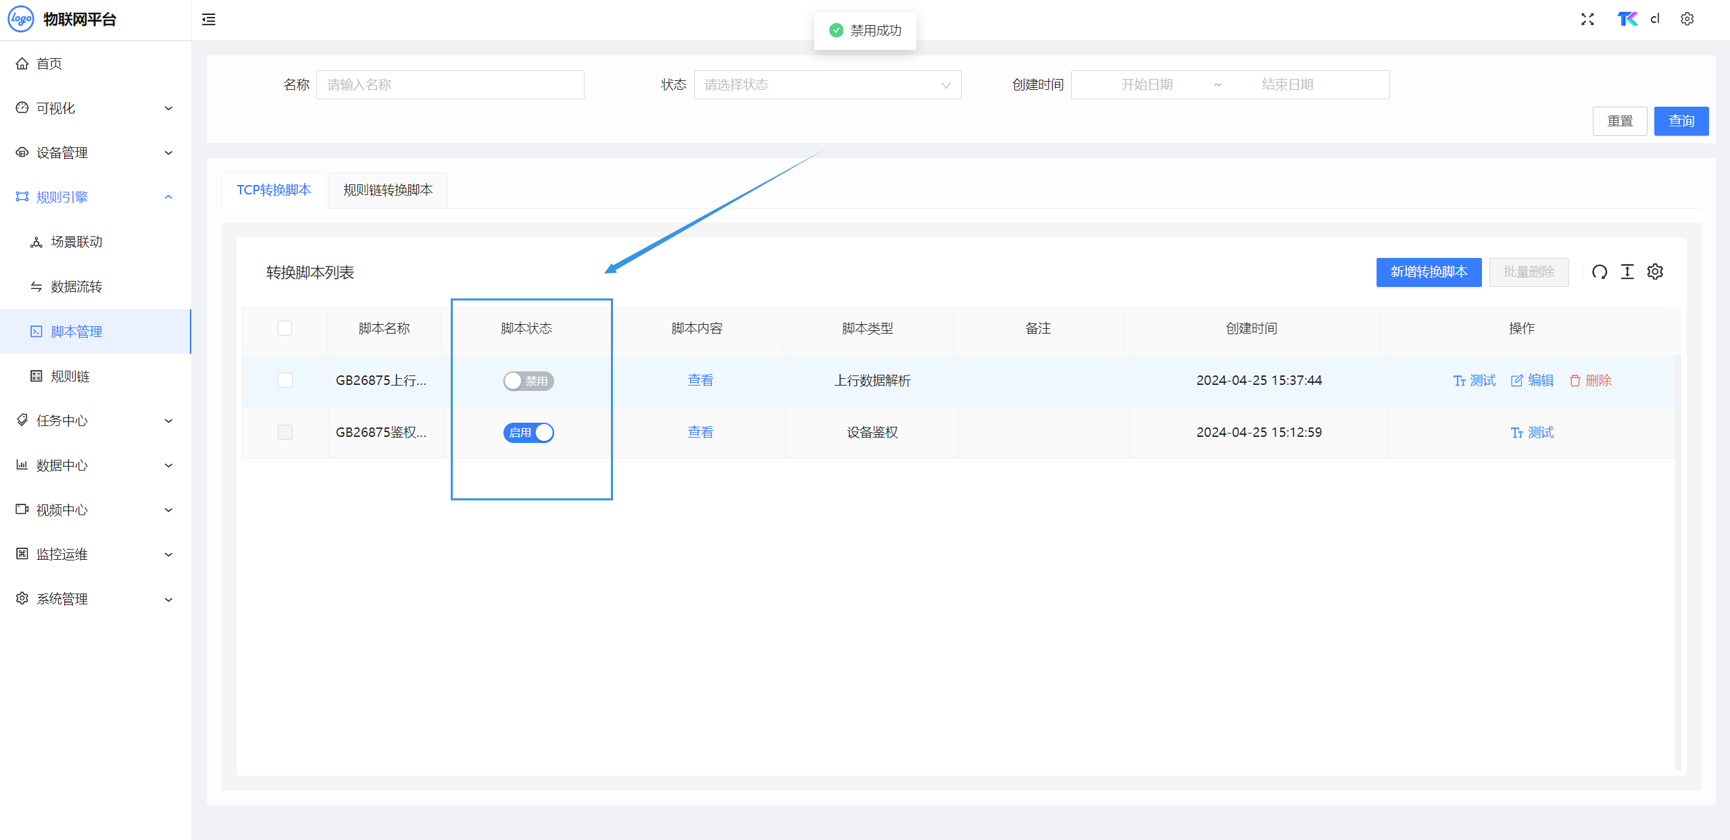Click the table density icon

click(x=1627, y=272)
